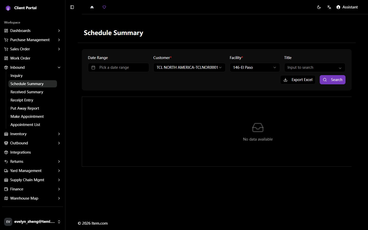The height and width of the screenshot is (230, 368).
Task: Open the Title search dropdown
Action: tap(315, 67)
